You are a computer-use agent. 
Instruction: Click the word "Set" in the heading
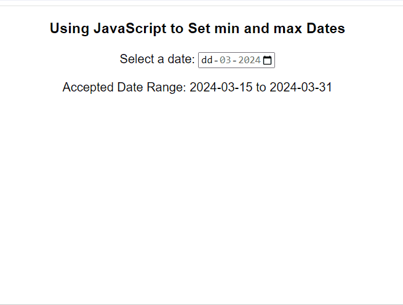click(x=199, y=28)
